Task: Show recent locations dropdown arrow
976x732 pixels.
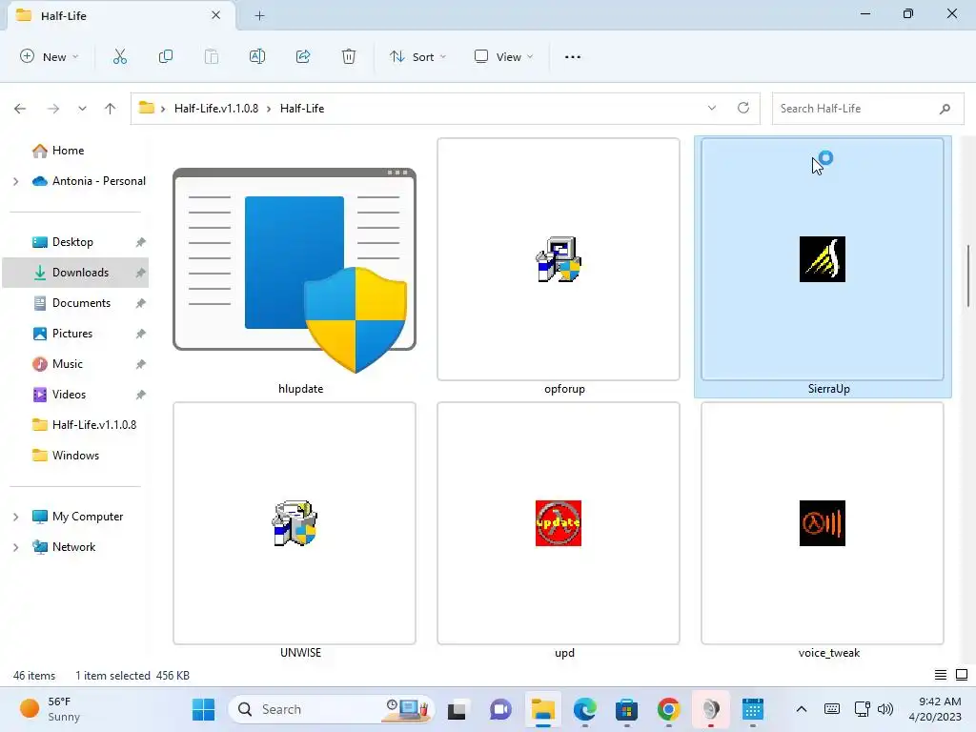Action: pos(82,109)
